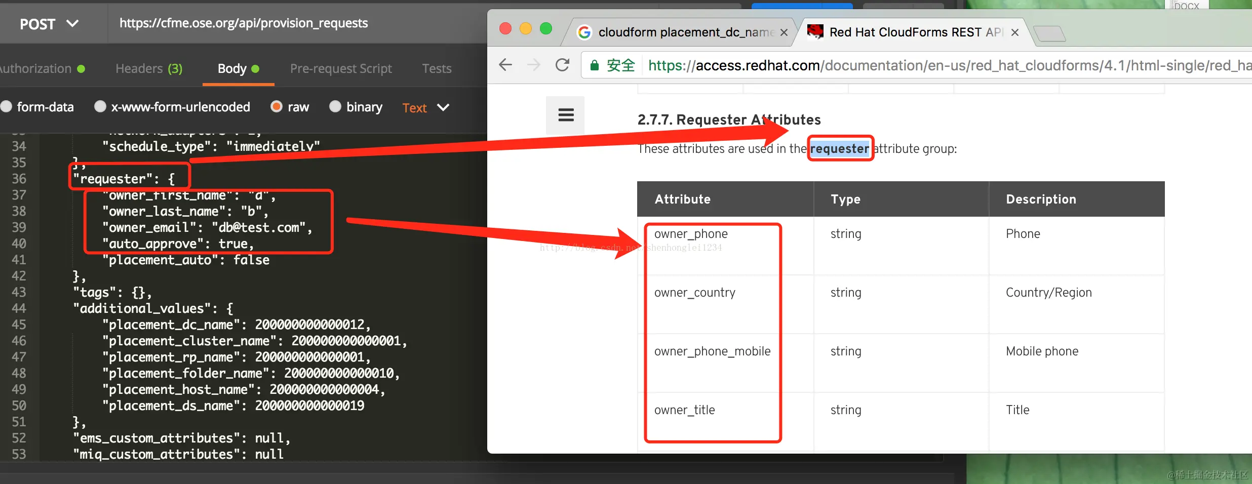Go back in the Chrome browser

[x=505, y=65]
